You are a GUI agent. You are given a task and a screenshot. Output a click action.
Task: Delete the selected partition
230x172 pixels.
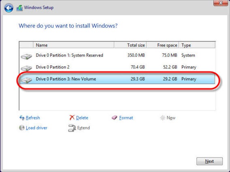pos(82,118)
